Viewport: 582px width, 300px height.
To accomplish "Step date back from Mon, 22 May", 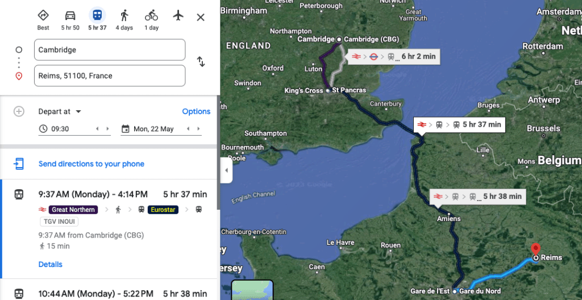I will (188, 129).
